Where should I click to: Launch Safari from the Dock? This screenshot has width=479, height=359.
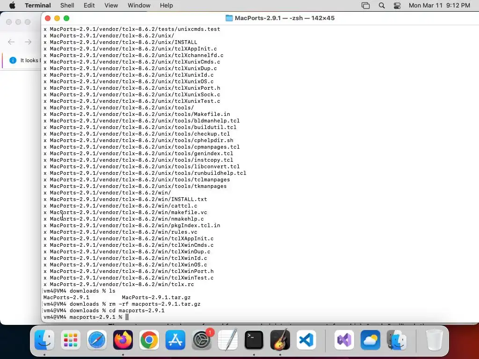[97, 340]
